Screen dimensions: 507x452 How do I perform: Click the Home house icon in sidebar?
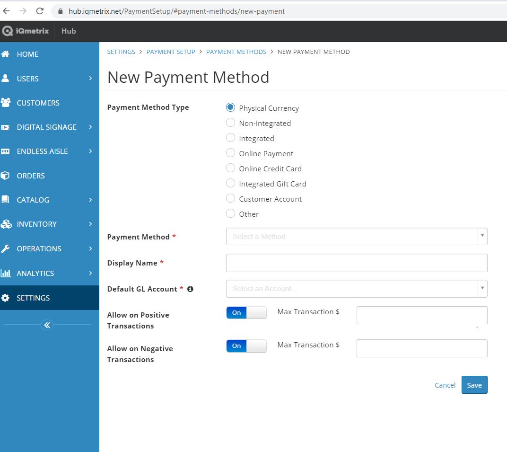[6, 54]
